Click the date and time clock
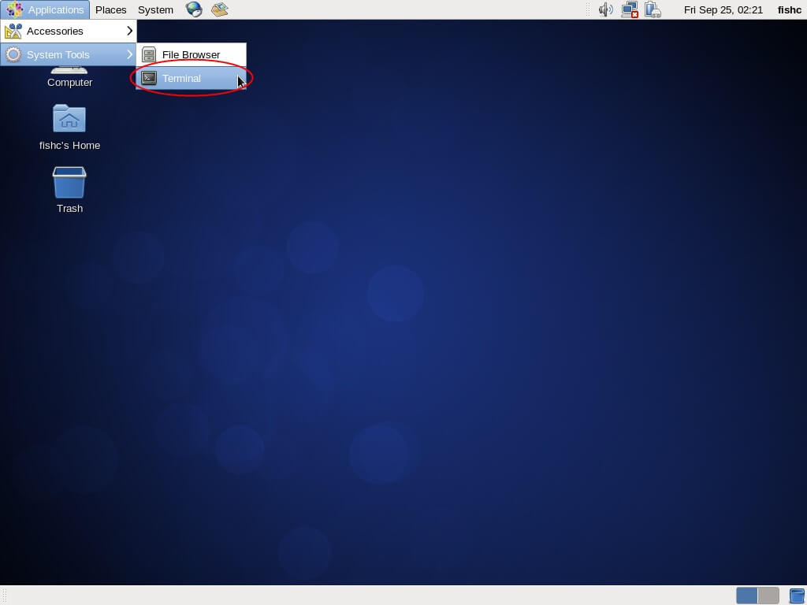 coord(723,9)
